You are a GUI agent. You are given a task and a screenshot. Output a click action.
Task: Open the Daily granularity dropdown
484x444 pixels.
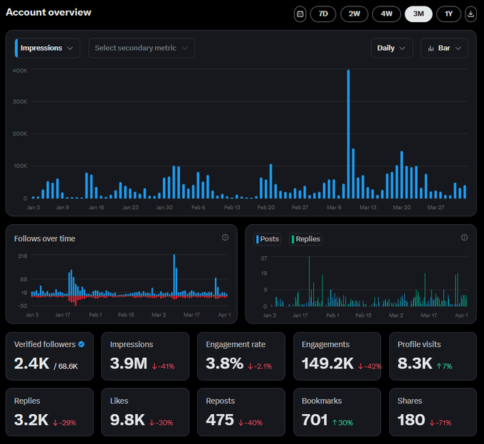[x=391, y=48]
